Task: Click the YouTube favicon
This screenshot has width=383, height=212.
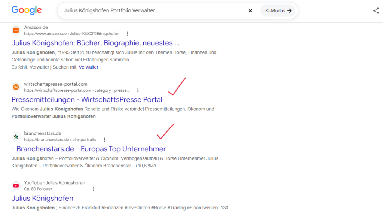Action: tap(16, 185)
